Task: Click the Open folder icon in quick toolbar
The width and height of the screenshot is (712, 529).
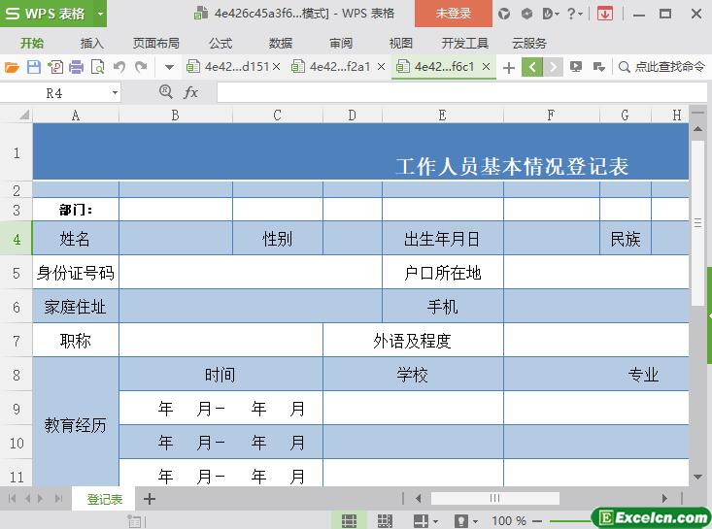Action: point(12,67)
